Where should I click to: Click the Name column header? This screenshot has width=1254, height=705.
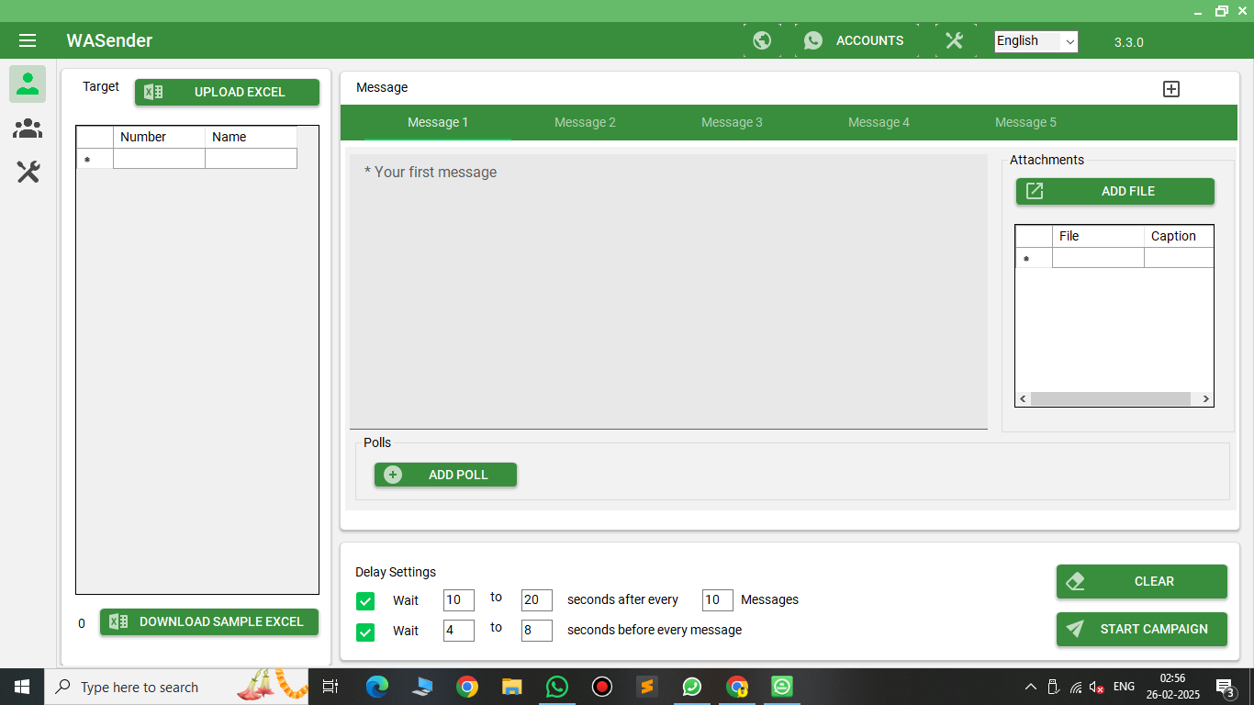point(251,137)
